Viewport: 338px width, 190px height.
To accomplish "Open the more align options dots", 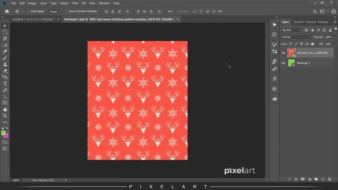I will [170, 12].
